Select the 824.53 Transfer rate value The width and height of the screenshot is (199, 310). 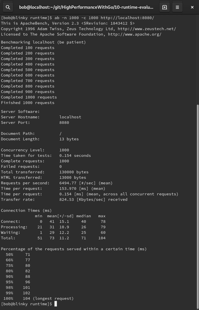click(x=67, y=199)
